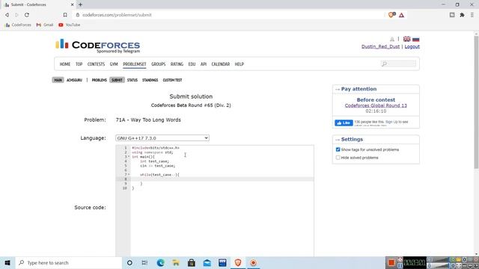Select the STATUS sub-tab
Image resolution: width=479 pixels, height=269 pixels.
pyautogui.click(x=132, y=80)
